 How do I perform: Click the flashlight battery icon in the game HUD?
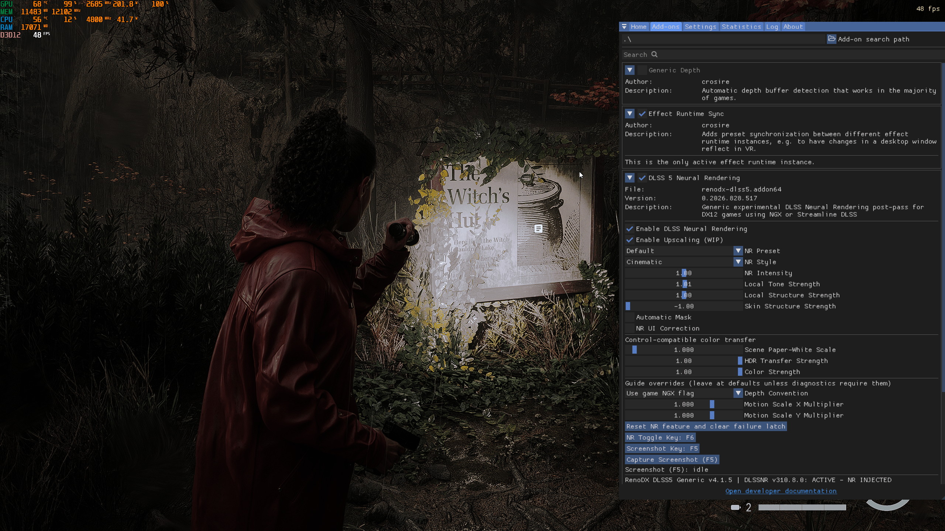coord(735,507)
